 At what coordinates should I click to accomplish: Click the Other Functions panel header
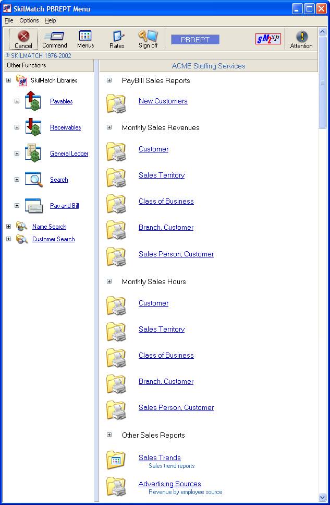point(48,65)
